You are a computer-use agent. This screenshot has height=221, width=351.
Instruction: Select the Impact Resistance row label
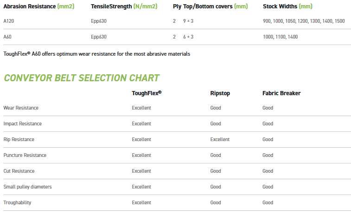click(x=22, y=123)
